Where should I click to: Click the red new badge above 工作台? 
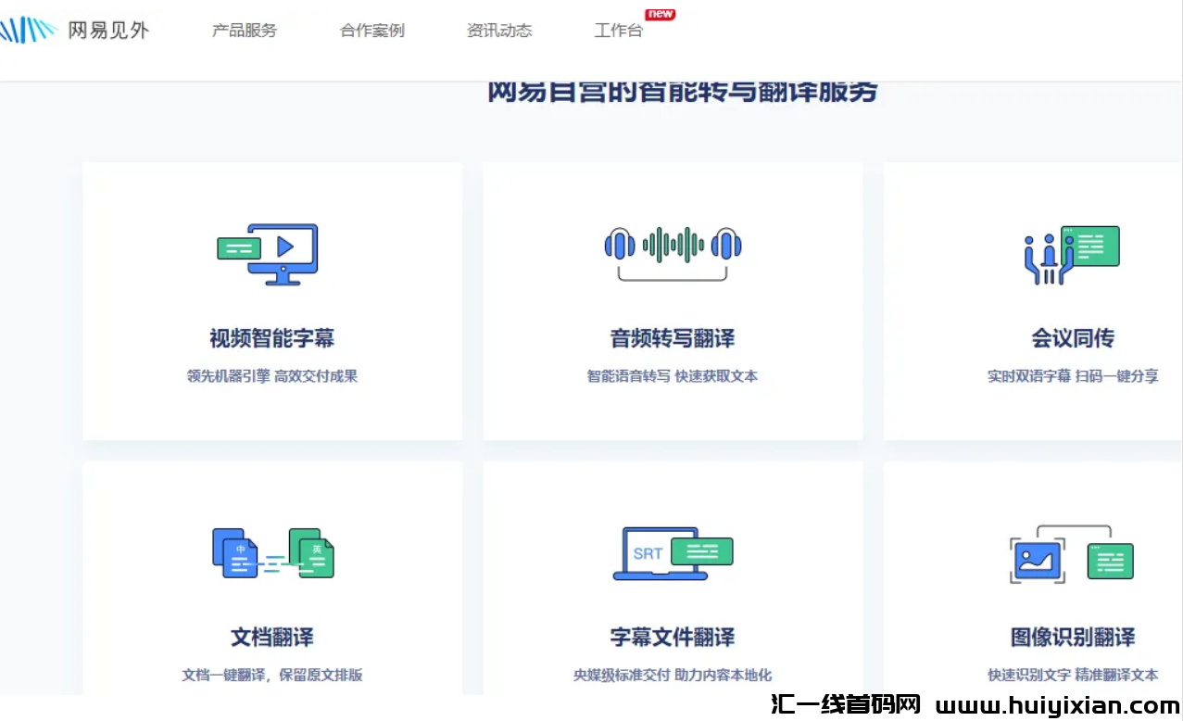[x=660, y=14]
